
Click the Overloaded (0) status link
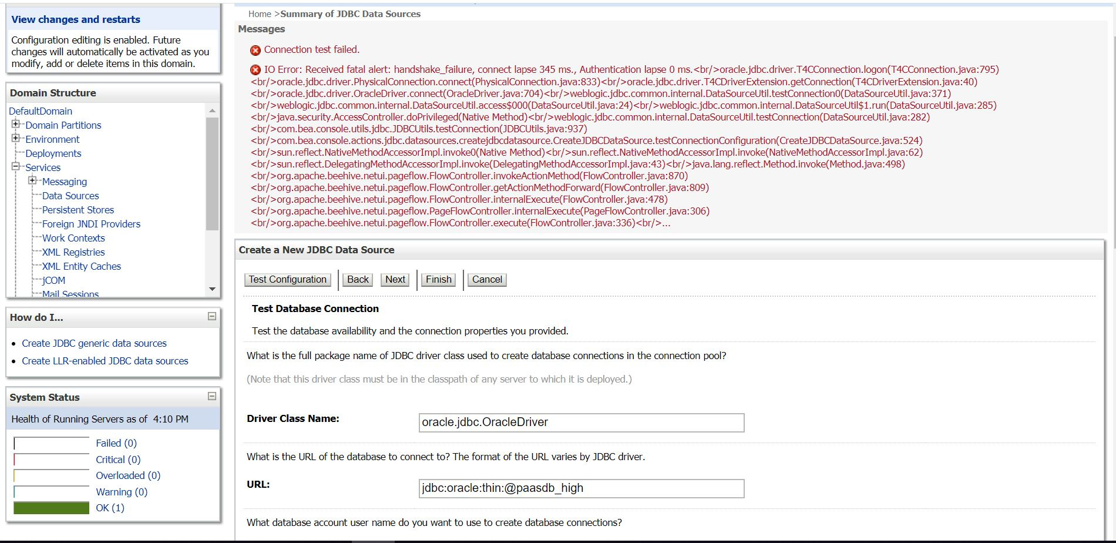point(128,475)
